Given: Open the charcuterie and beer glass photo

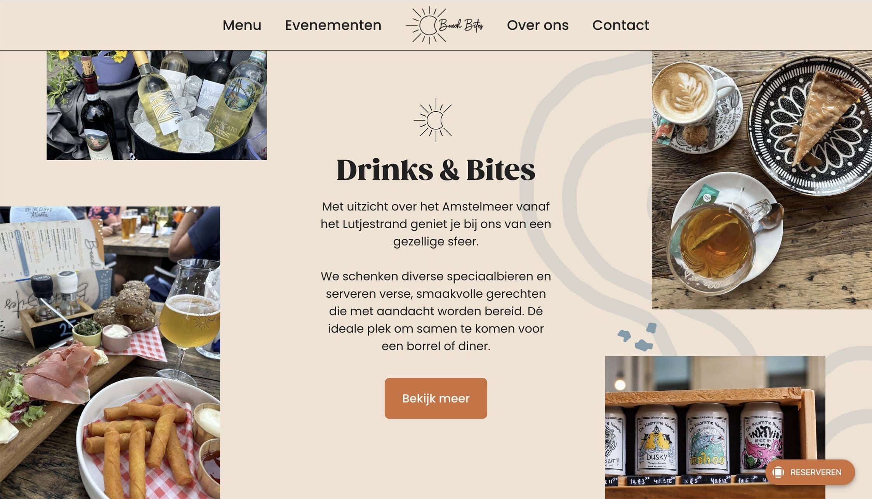Looking at the screenshot, I should coord(110,353).
